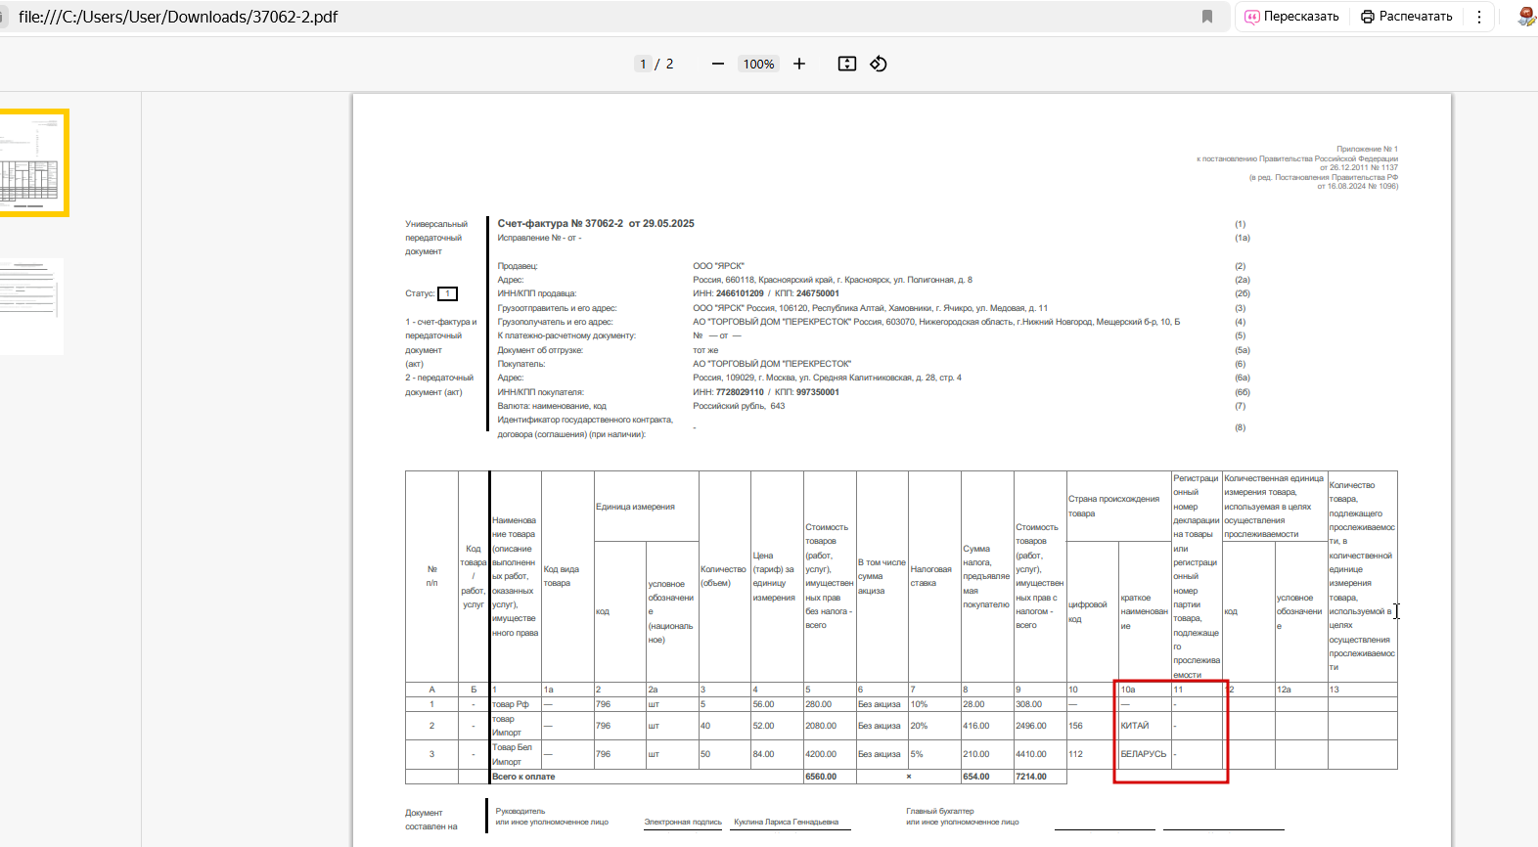Click the Универсальный передаточный документ label

click(436, 238)
